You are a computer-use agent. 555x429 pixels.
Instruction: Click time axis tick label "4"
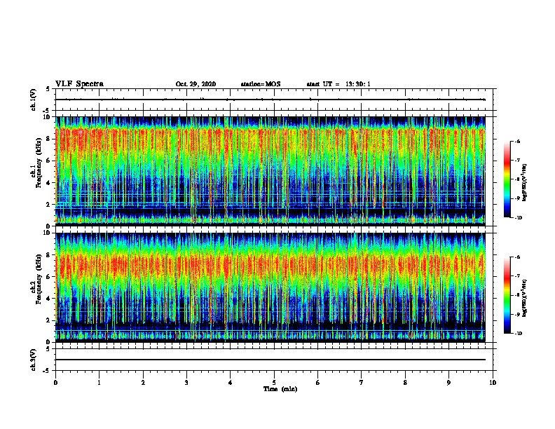coord(231,383)
